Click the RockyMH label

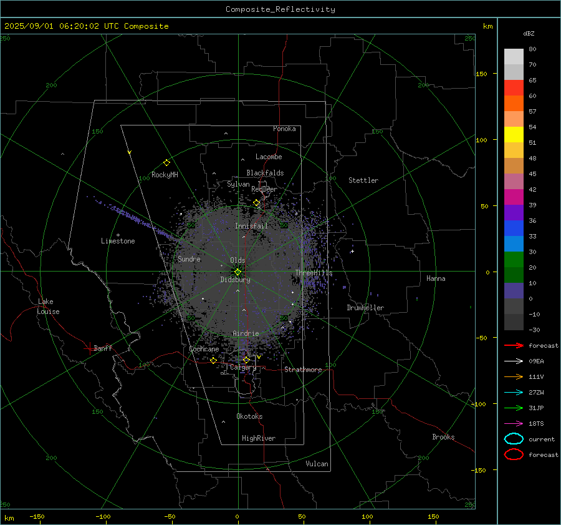click(165, 175)
